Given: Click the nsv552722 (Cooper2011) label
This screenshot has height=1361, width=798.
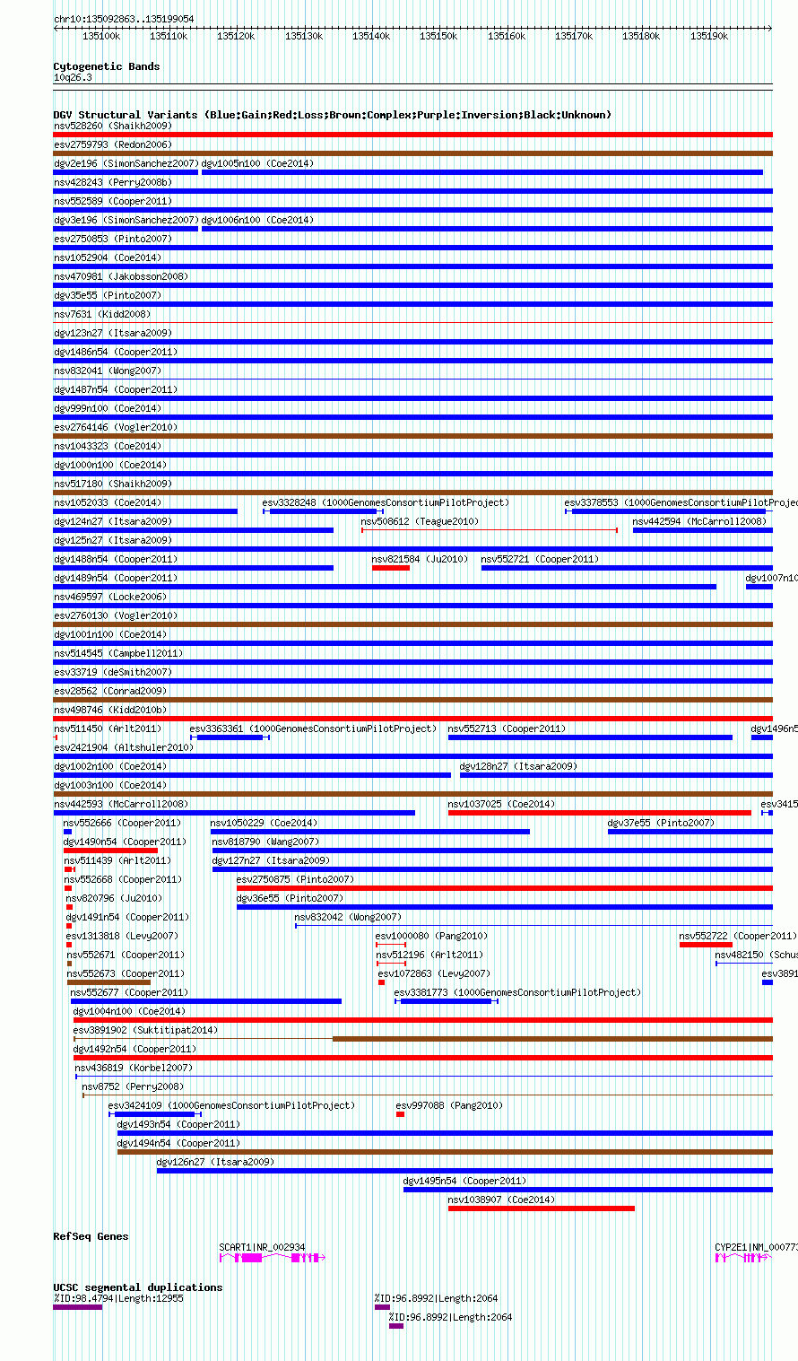Looking at the screenshot, I should (x=738, y=936).
